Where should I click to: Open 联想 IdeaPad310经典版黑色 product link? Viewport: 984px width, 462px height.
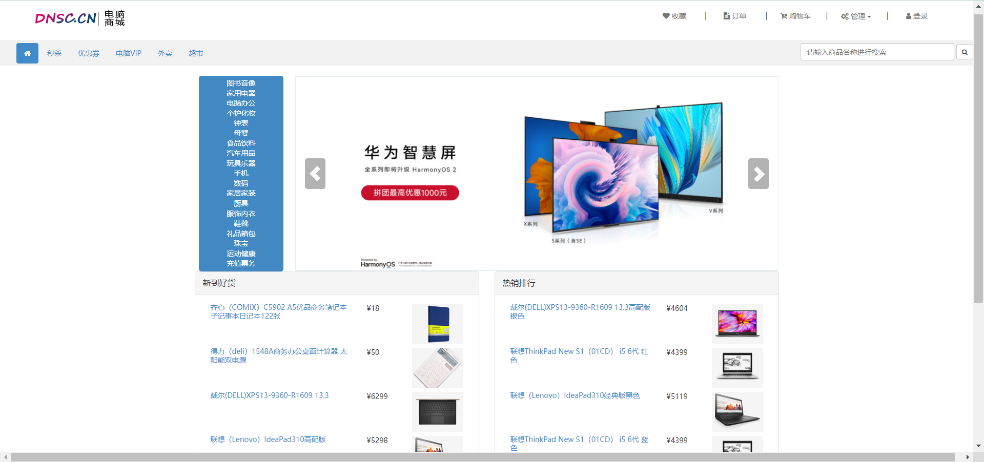click(575, 395)
